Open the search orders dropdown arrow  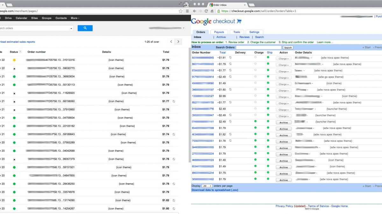click(x=71, y=29)
